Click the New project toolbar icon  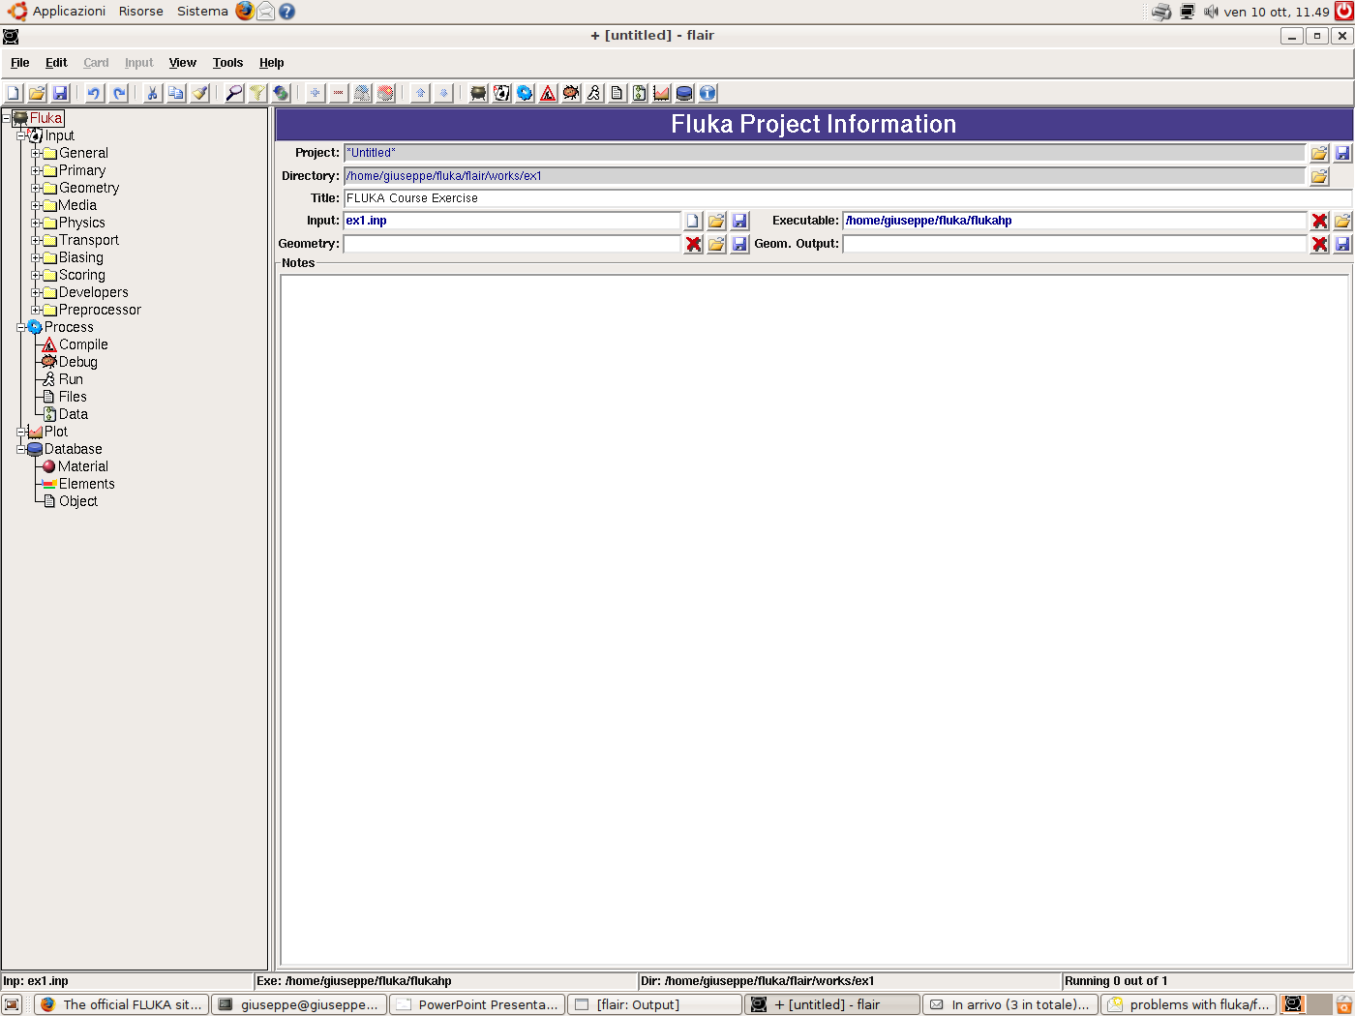tap(14, 93)
